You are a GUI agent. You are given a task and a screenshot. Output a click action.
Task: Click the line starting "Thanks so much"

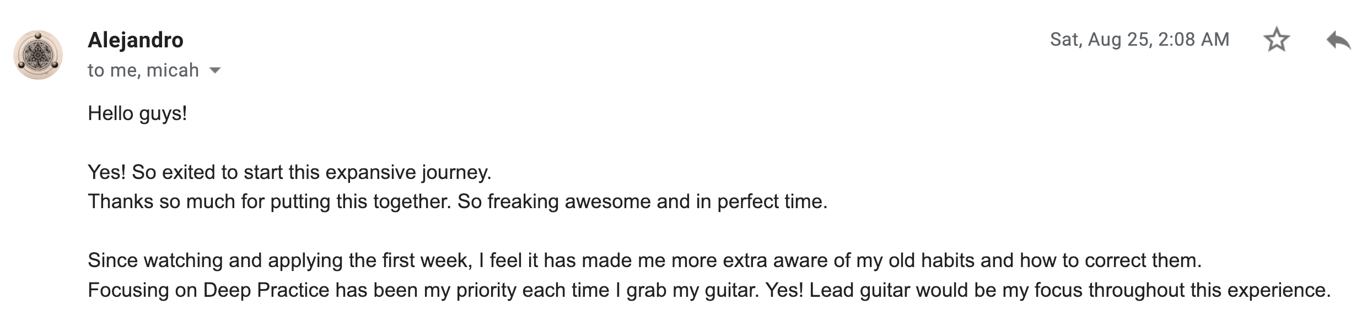[457, 202]
